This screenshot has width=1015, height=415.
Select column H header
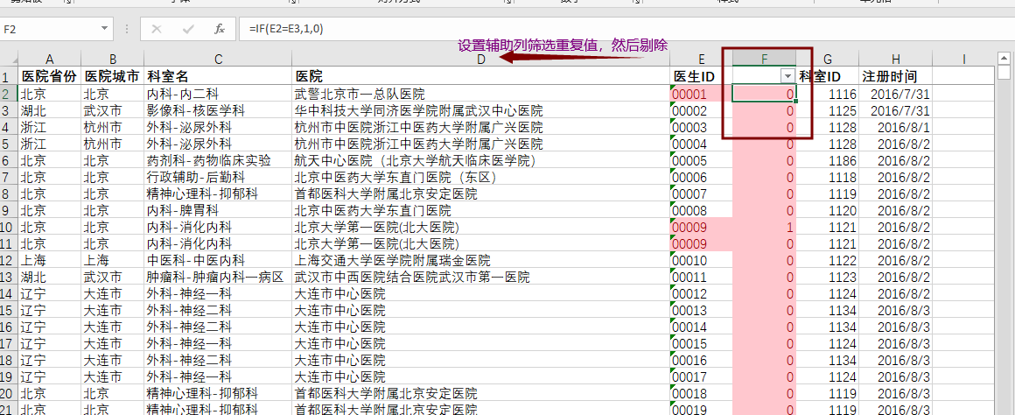[895, 59]
